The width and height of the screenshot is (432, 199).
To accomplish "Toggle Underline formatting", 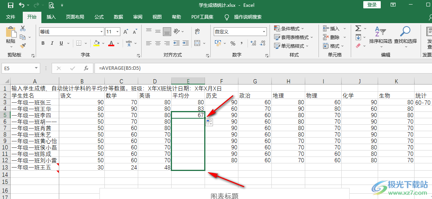I will click(61, 43).
